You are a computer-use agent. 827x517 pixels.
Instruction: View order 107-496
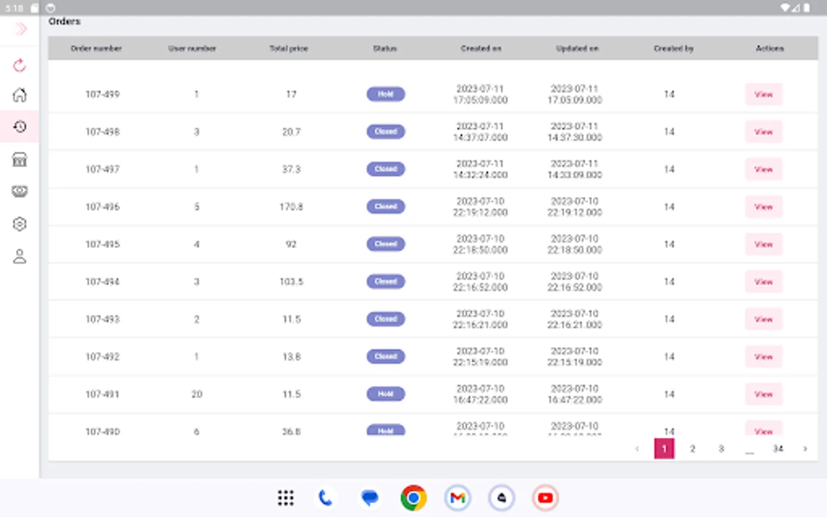(x=763, y=207)
